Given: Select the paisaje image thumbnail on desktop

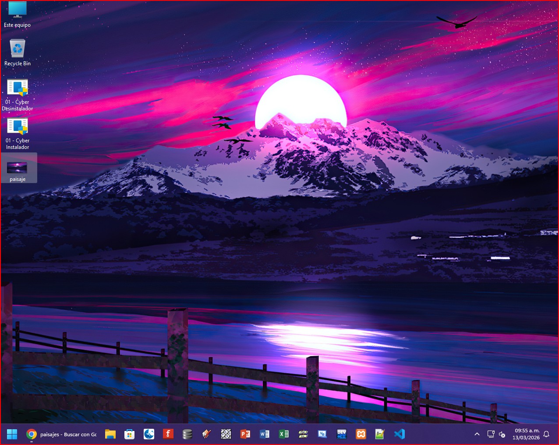Looking at the screenshot, I should pyautogui.click(x=18, y=168).
